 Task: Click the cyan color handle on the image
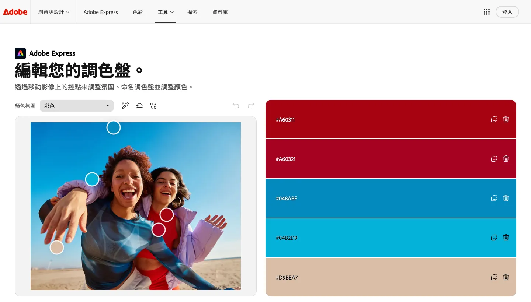click(92, 179)
